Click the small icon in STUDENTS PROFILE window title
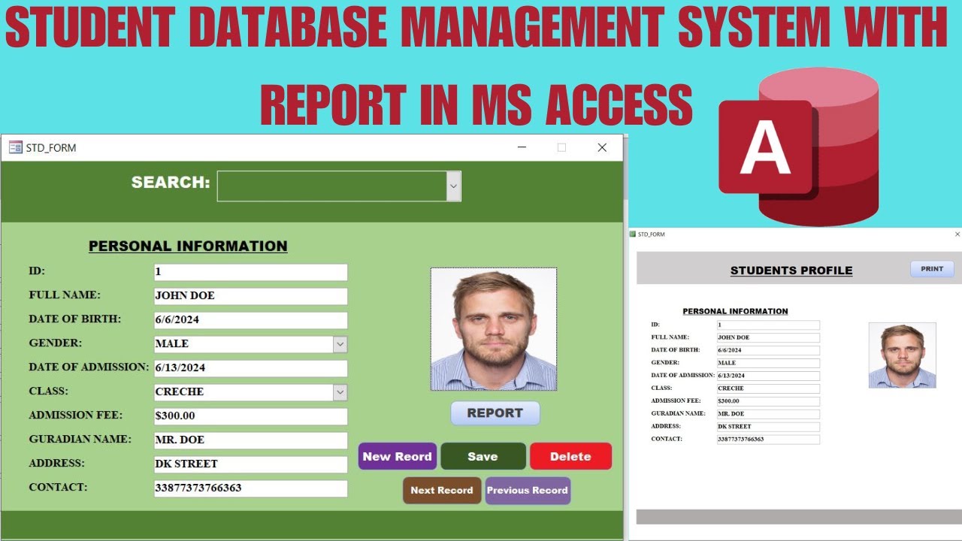962x541 pixels. tap(633, 234)
